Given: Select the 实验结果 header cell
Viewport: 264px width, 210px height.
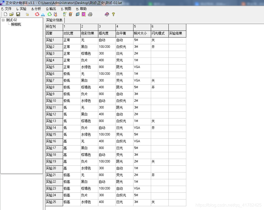Looking at the screenshot, I should click(177, 34).
